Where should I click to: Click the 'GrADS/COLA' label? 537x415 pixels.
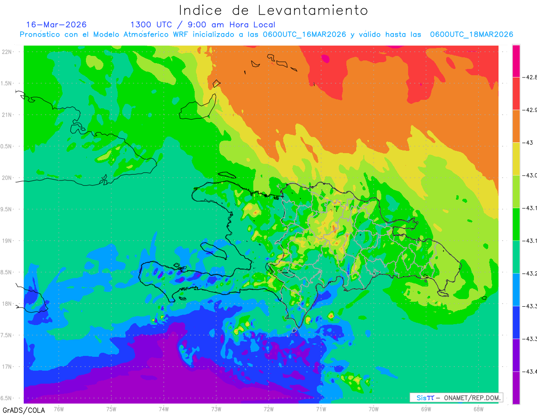24,410
